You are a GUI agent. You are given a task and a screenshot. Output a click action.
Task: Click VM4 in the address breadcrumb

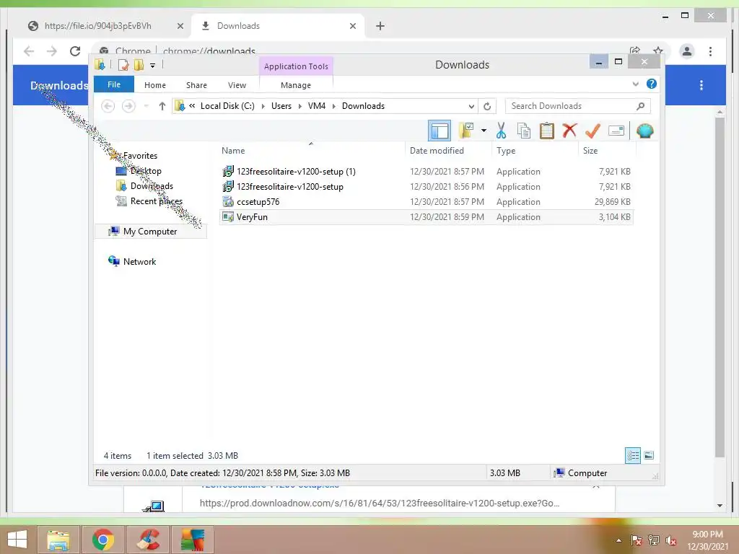point(317,106)
